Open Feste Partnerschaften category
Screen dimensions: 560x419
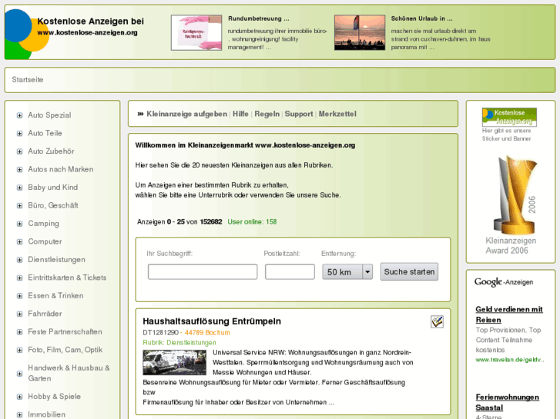click(65, 332)
